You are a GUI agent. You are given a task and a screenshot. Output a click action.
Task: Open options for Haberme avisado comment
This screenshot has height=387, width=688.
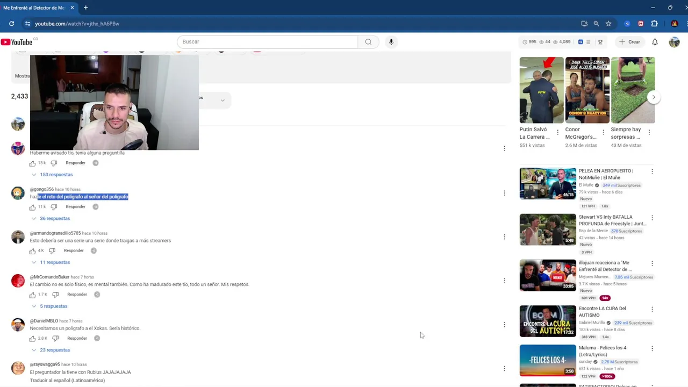click(x=504, y=148)
